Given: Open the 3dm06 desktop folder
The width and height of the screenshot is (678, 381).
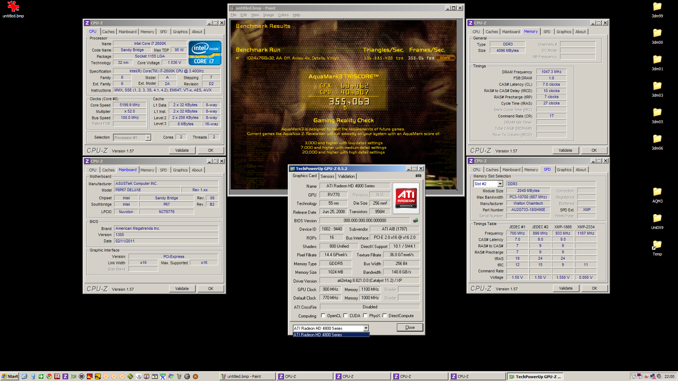Looking at the screenshot, I should pyautogui.click(x=657, y=142).
